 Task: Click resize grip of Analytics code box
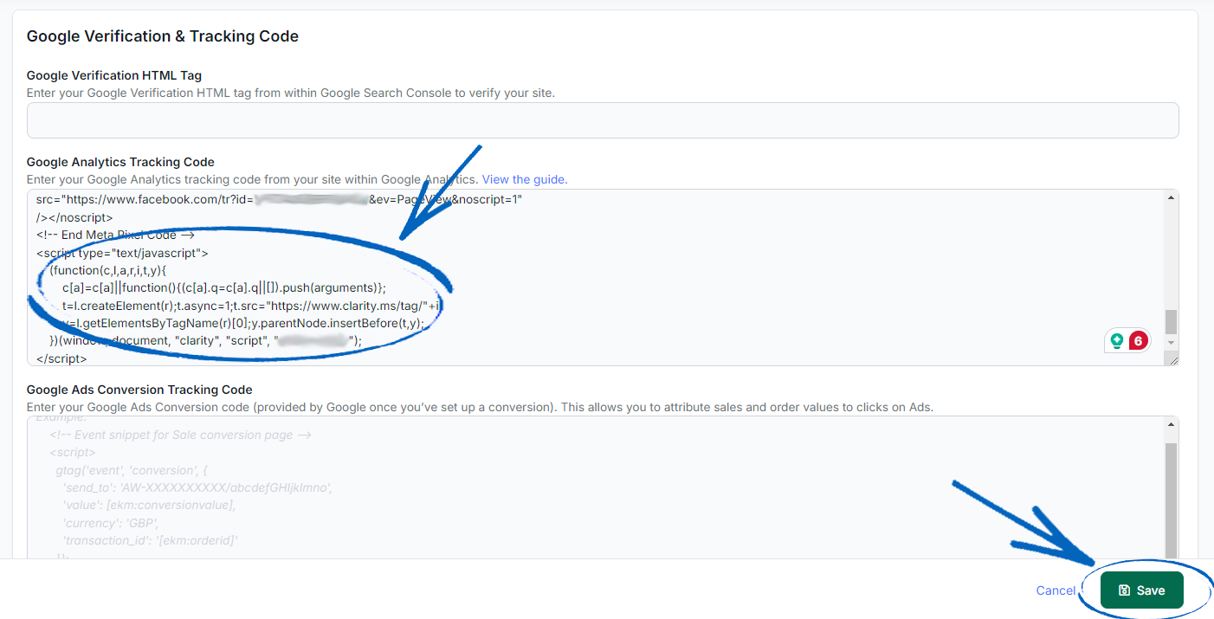[x=1172, y=359]
